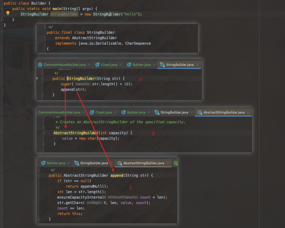Click the str.getChars method call

pos(70,202)
